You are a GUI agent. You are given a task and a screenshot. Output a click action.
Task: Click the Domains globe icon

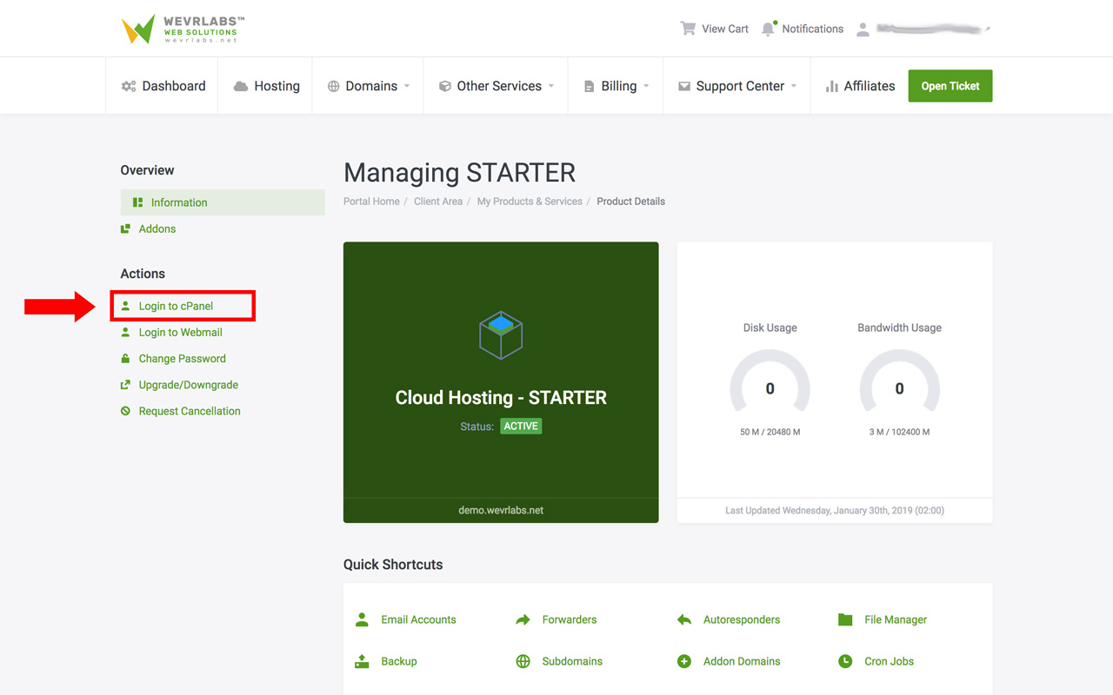click(x=333, y=86)
